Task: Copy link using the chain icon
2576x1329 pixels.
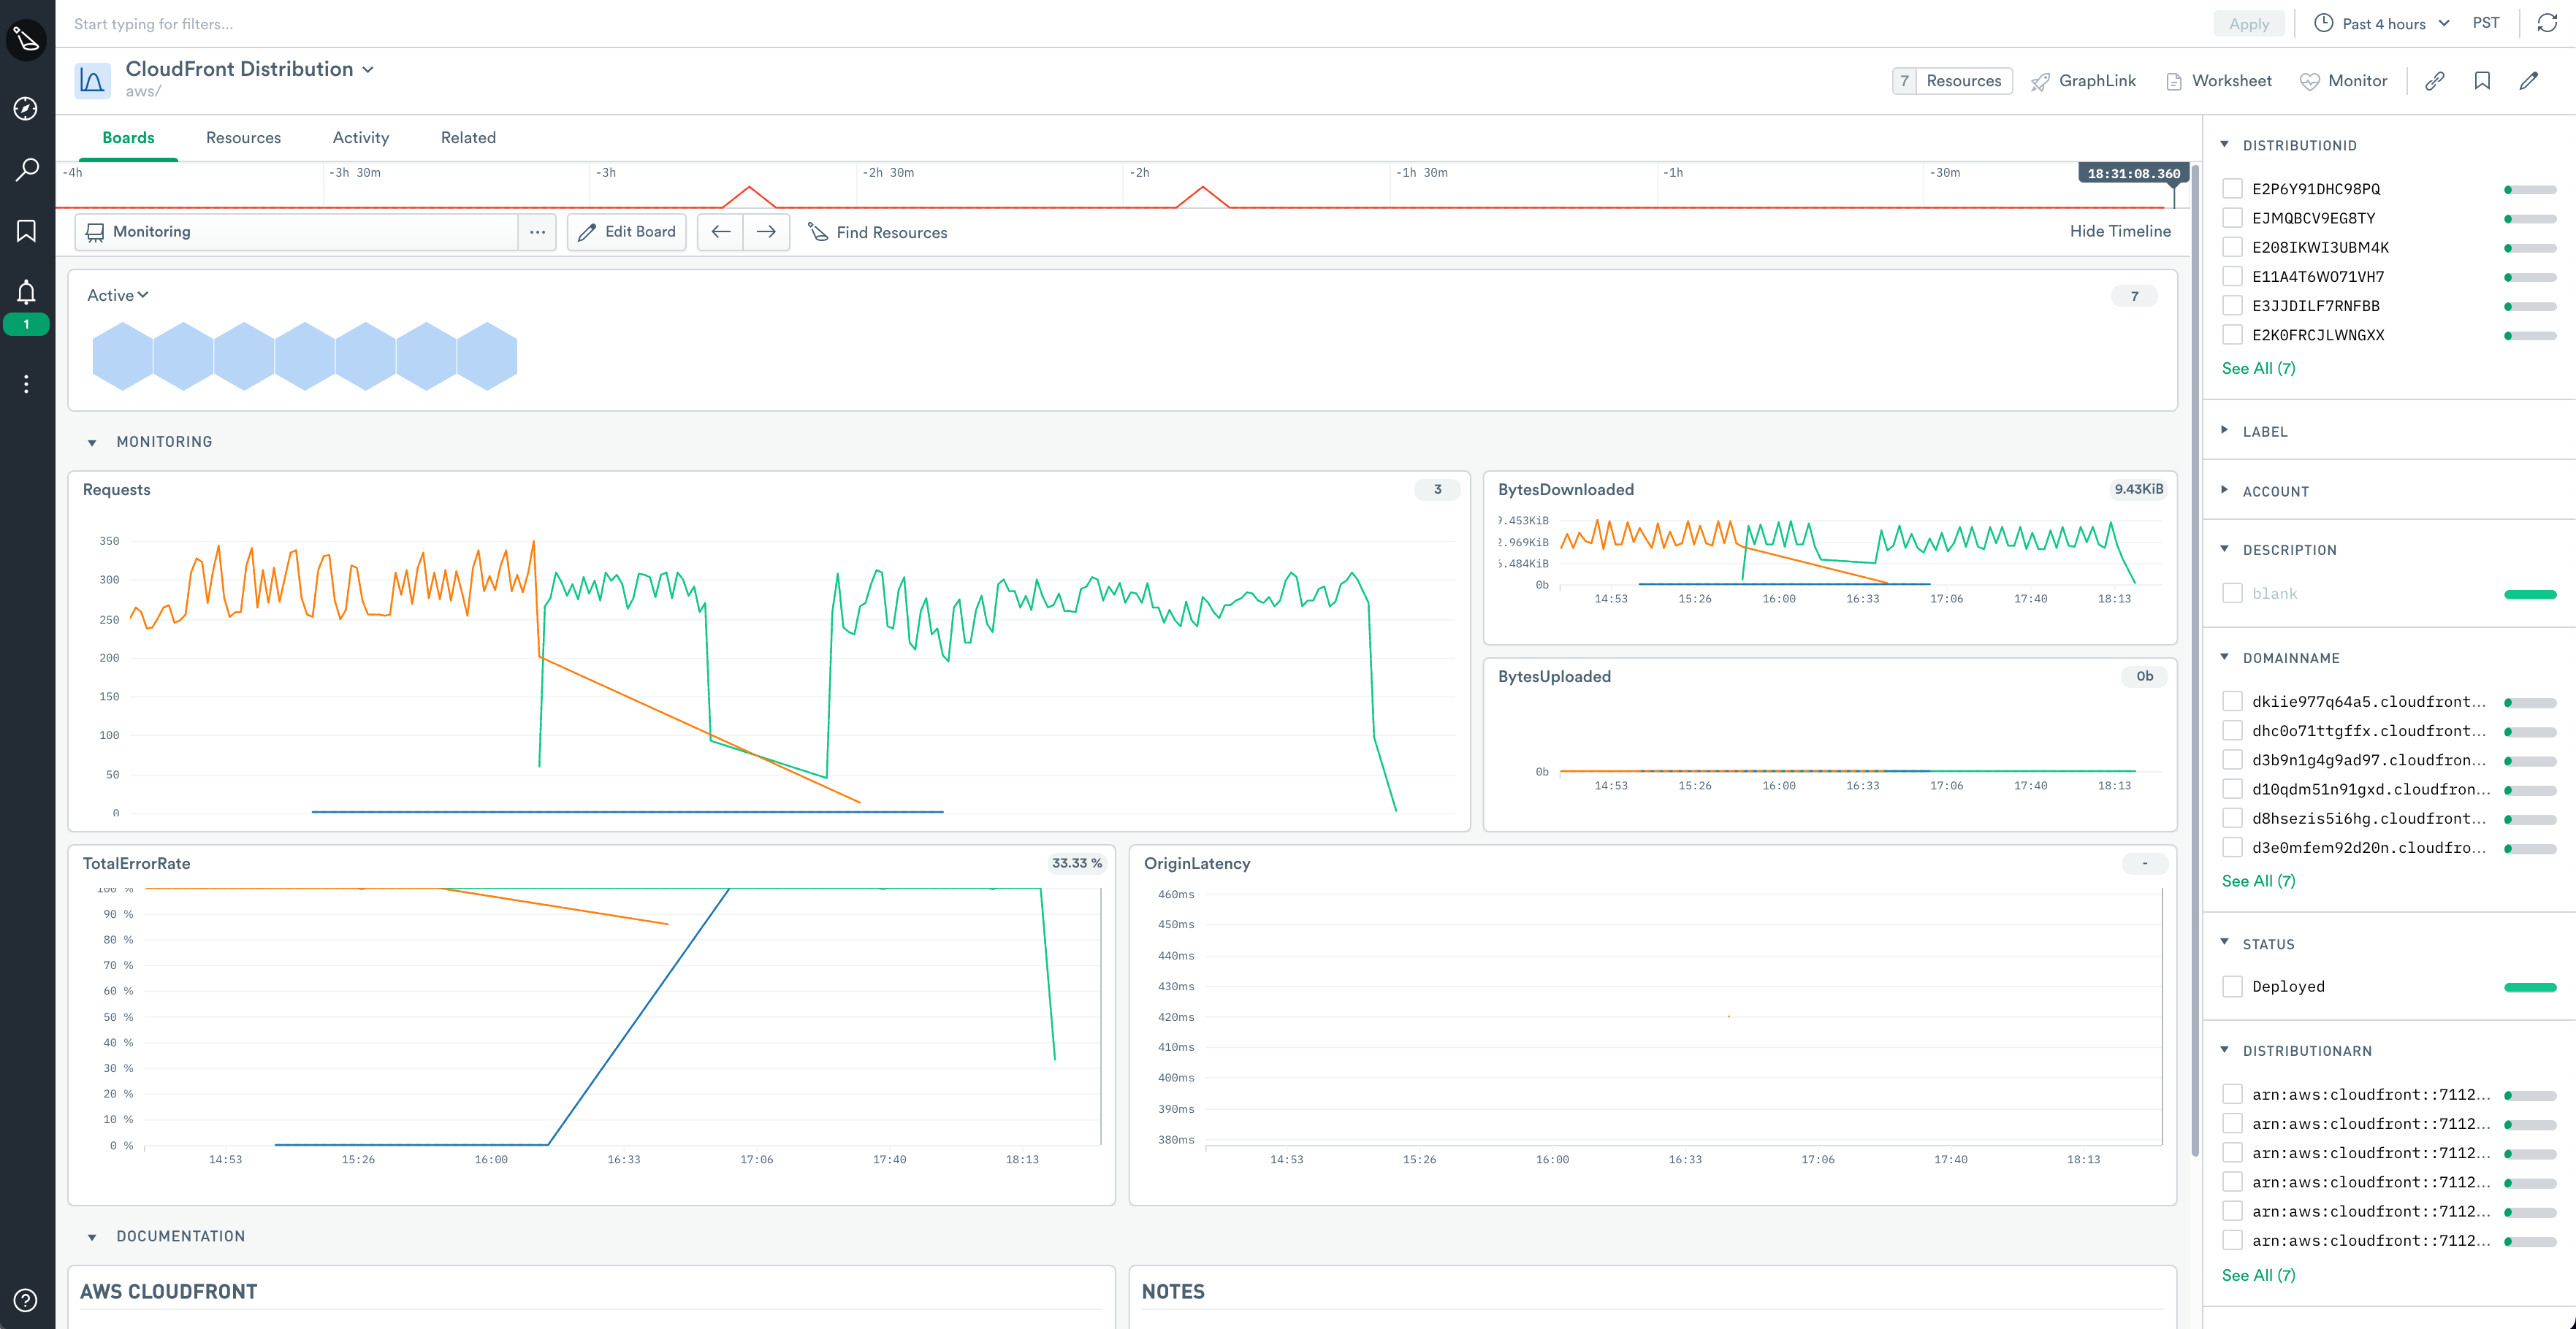Action: 2435,81
